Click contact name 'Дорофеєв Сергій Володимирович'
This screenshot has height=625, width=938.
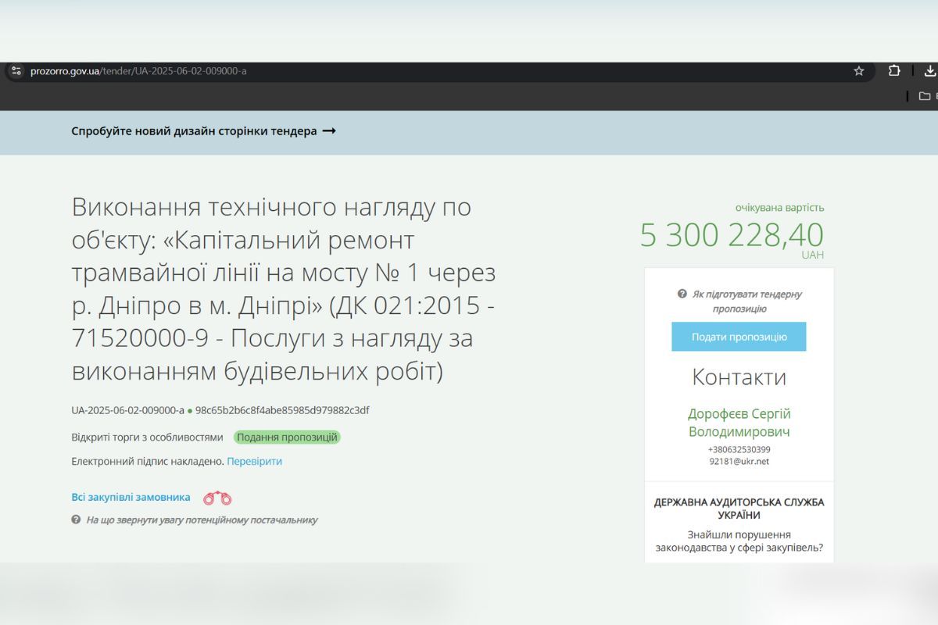(x=739, y=423)
